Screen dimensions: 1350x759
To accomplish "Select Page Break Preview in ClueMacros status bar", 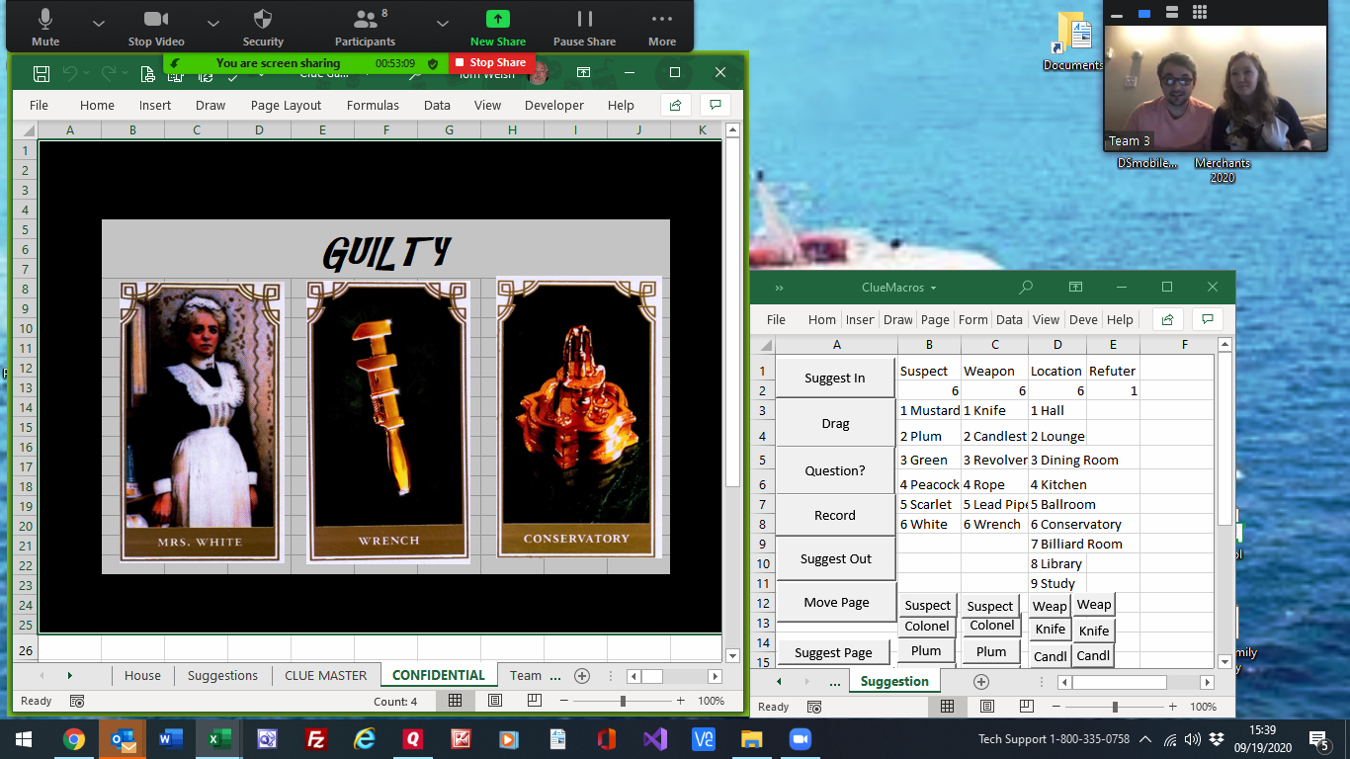I will 1026,707.
